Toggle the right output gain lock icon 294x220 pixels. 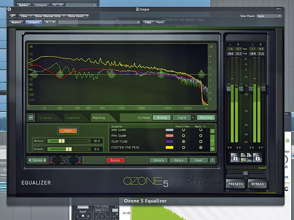pyautogui.click(x=257, y=158)
